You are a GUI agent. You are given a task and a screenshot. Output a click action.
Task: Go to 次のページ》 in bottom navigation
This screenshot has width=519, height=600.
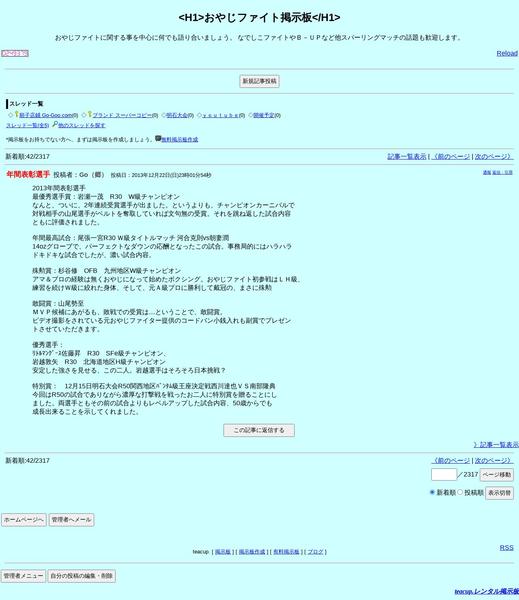point(494,461)
